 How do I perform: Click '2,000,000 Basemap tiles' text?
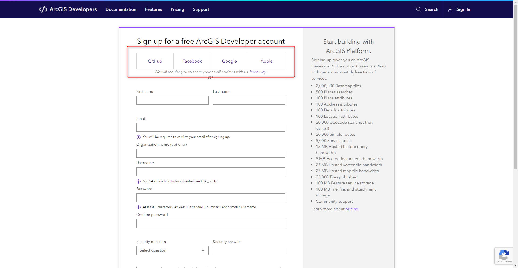(x=338, y=86)
